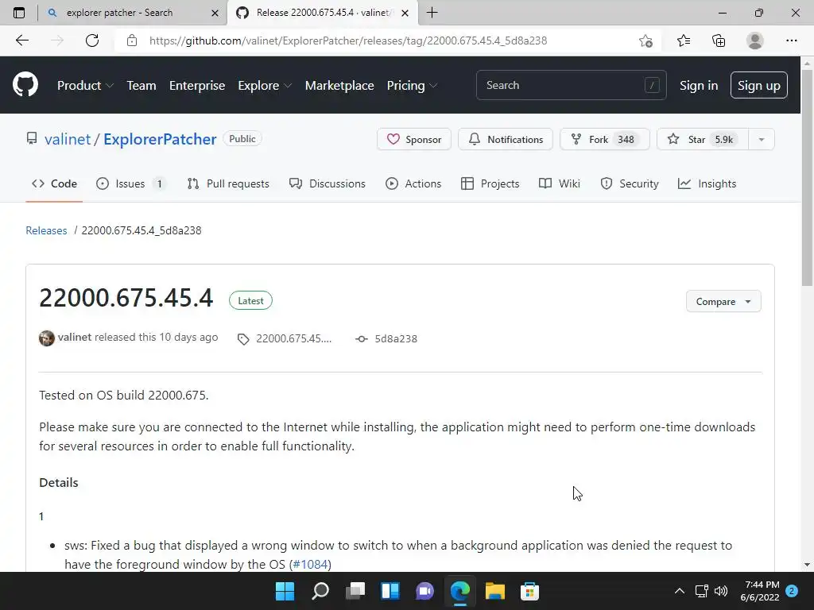Screen dimensions: 814x610
Task: Expand the Explore dropdown menu
Action: coord(265,85)
